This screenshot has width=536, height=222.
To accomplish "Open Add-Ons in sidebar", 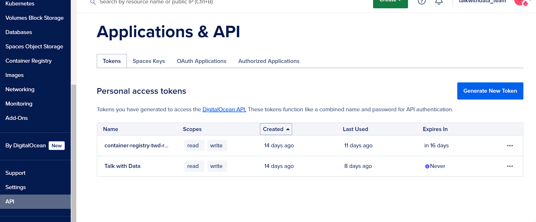I will click(17, 118).
